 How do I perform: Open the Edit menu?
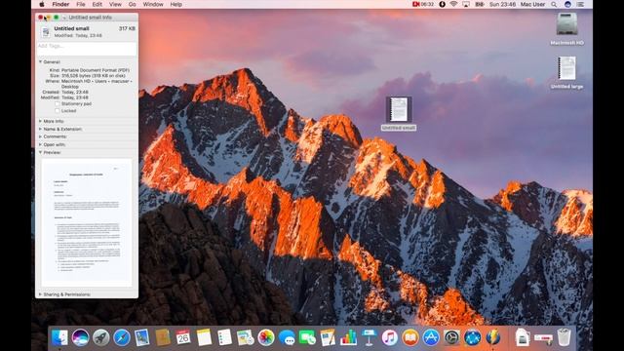(x=97, y=4)
